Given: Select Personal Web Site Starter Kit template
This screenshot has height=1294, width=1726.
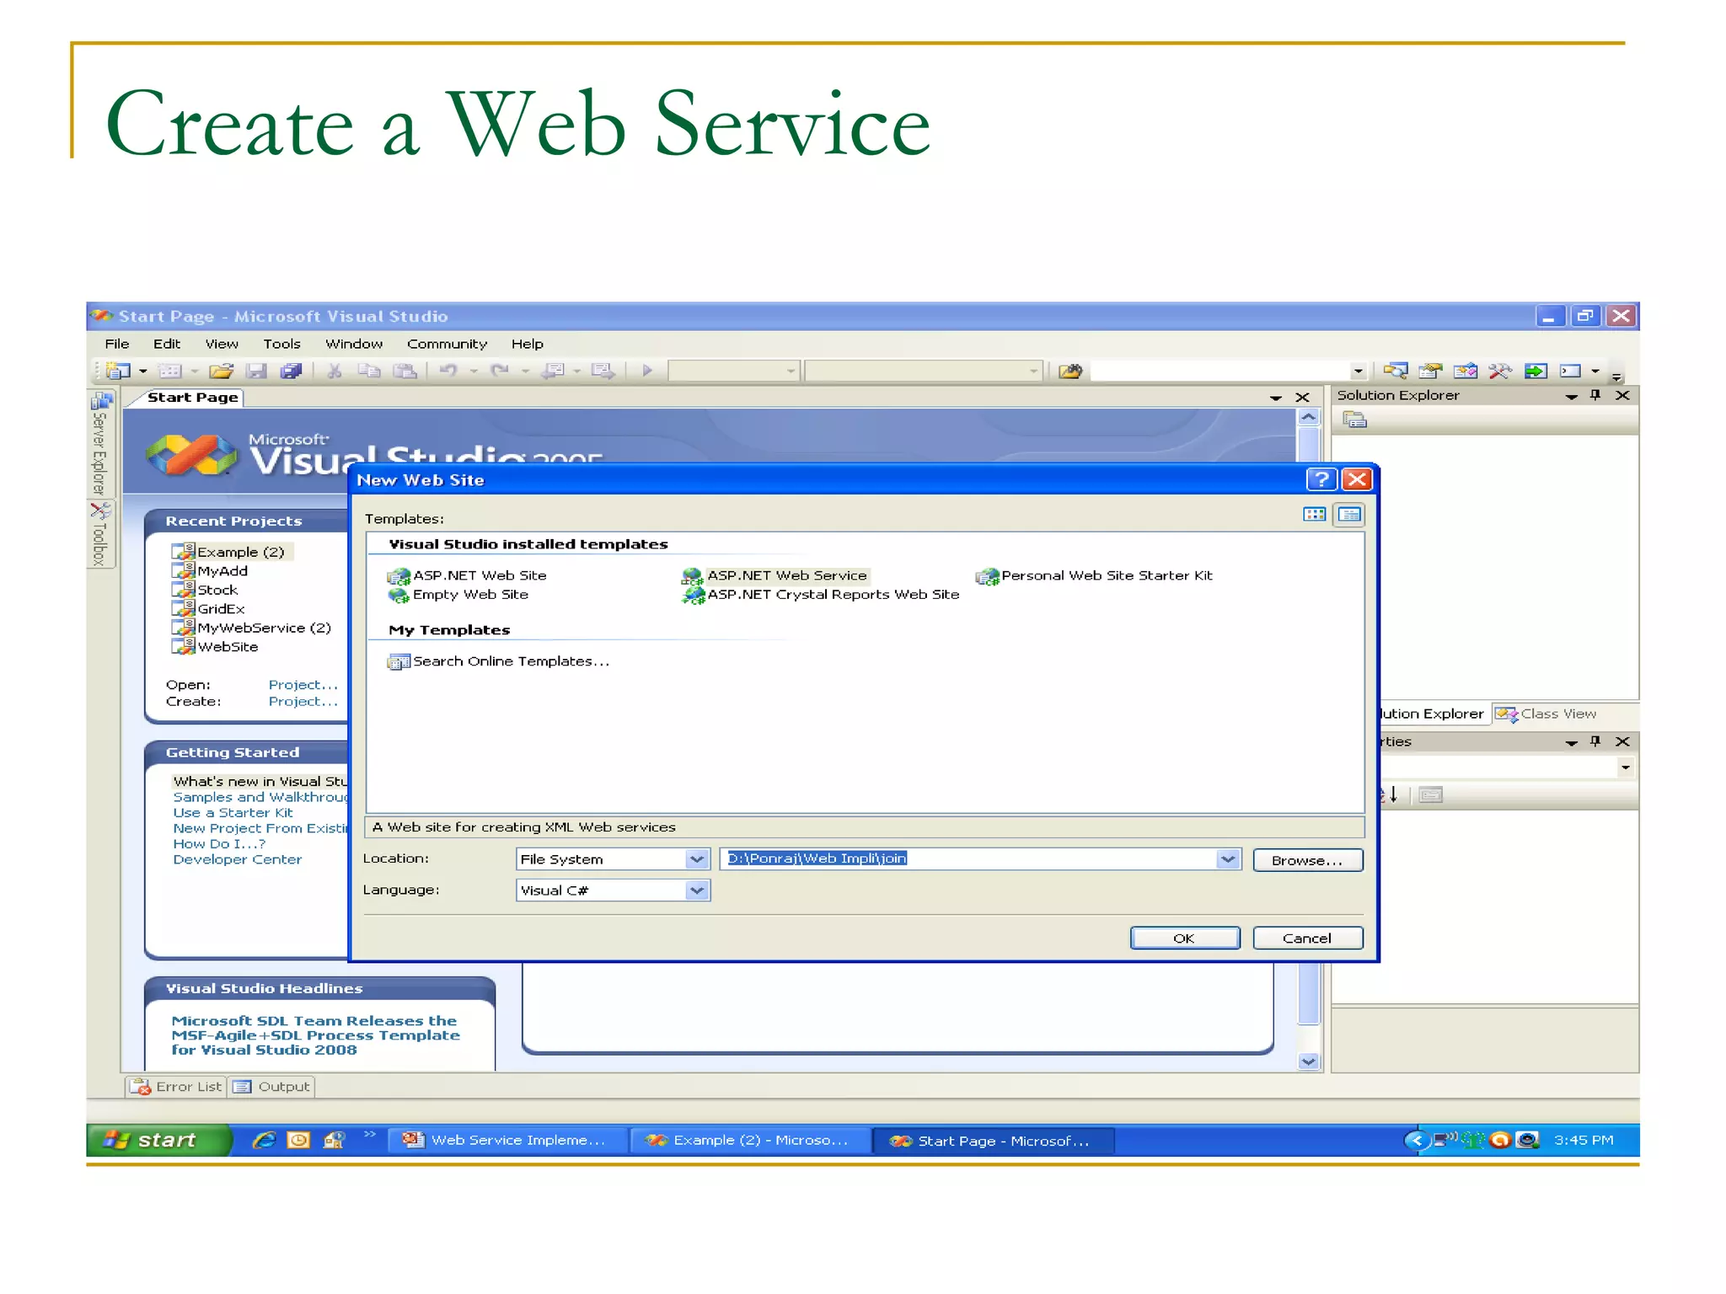Looking at the screenshot, I should tap(1094, 575).
